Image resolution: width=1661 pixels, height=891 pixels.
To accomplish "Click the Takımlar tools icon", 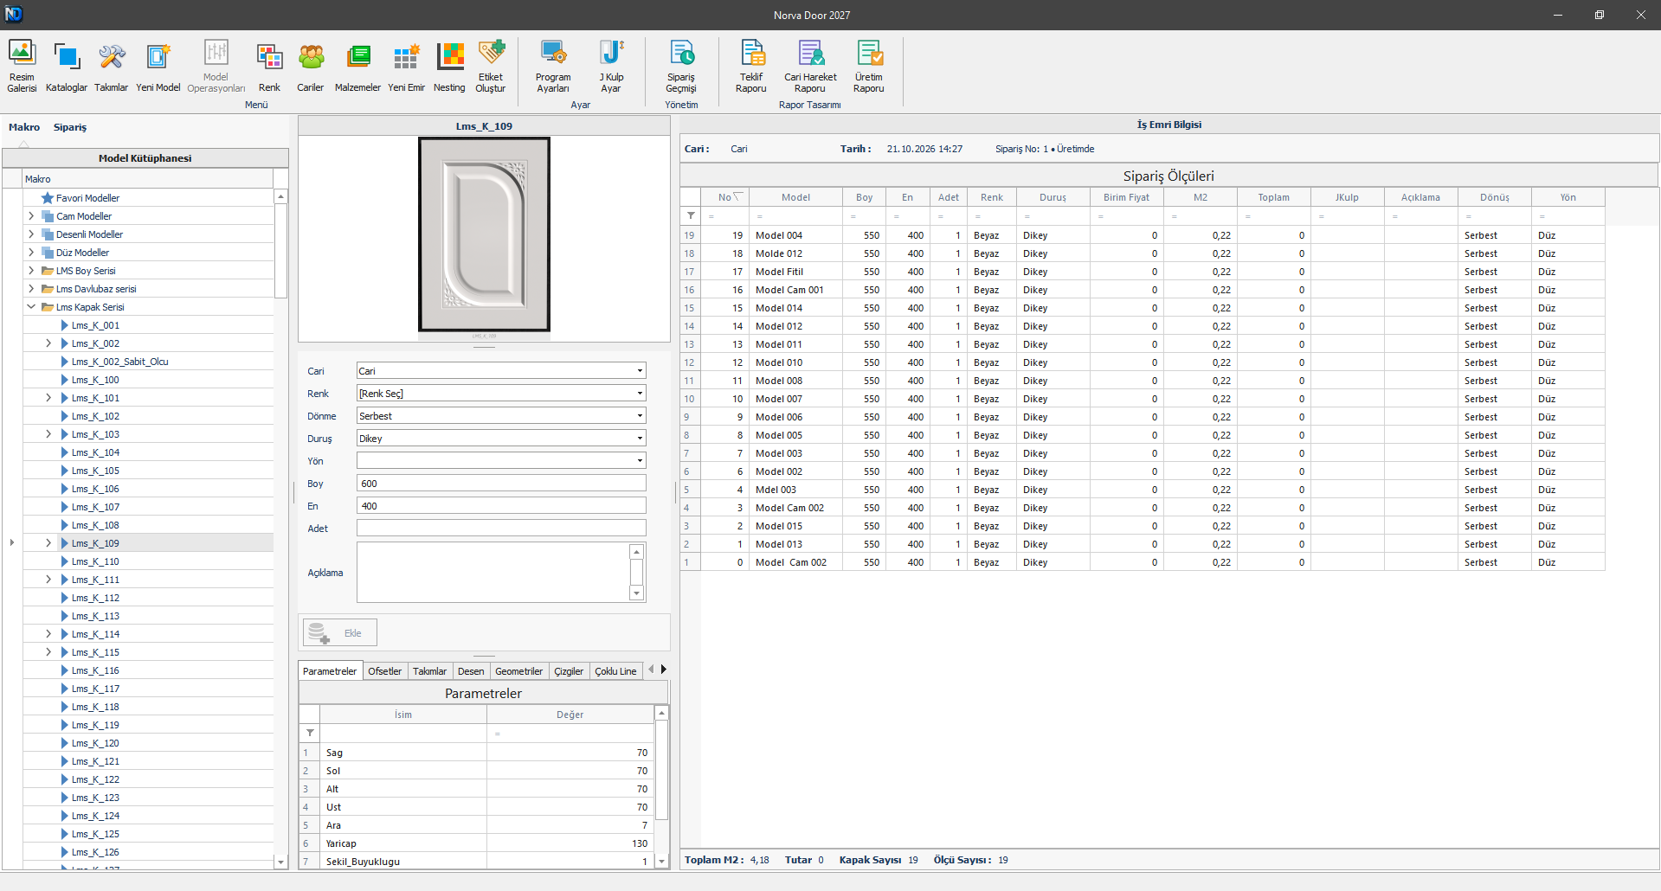I will (x=111, y=66).
